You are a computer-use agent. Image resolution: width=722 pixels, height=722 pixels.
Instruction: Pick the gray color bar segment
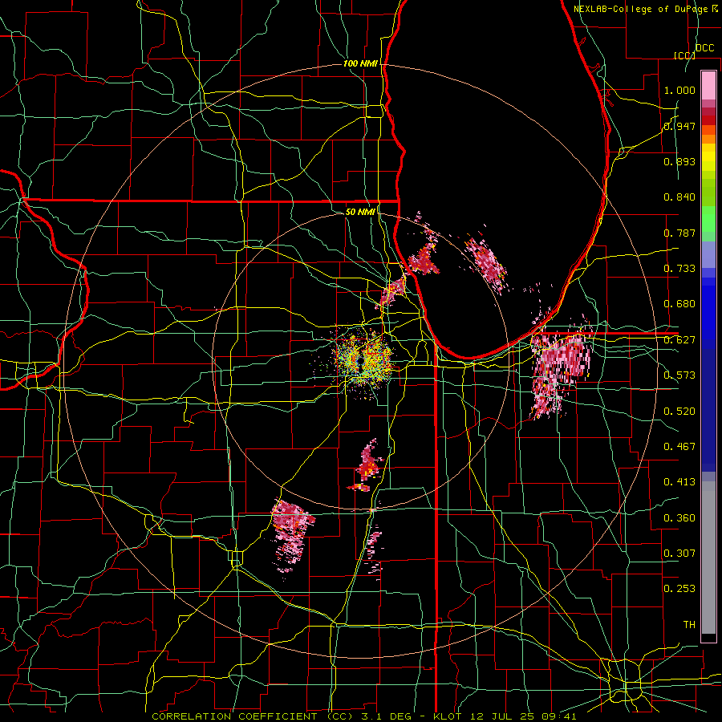pyautogui.click(x=708, y=558)
